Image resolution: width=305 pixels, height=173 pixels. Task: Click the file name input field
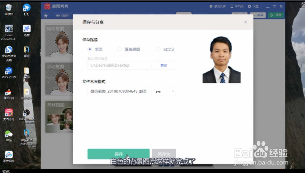click(x=118, y=91)
